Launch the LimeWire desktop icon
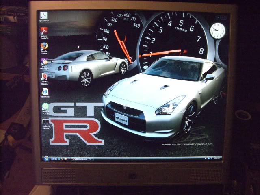Viewport: 260px width, 195px height. 45,107
